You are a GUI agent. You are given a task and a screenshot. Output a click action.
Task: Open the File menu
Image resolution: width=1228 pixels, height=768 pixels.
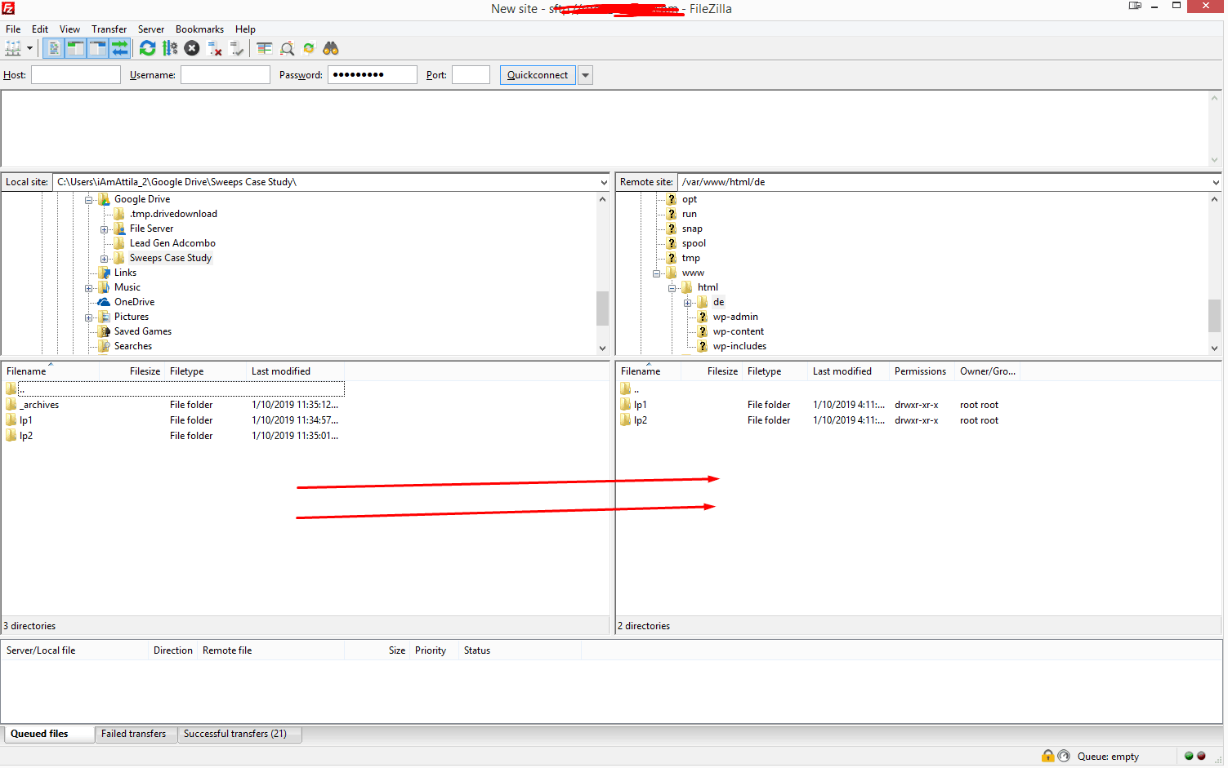pos(13,29)
